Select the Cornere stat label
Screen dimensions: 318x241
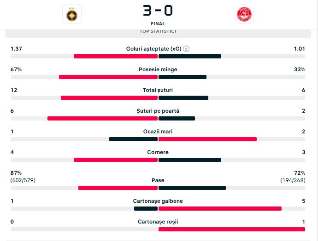(x=158, y=152)
